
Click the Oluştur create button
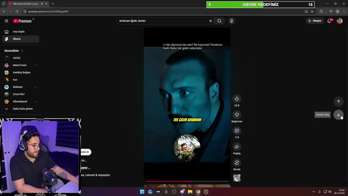(x=315, y=21)
